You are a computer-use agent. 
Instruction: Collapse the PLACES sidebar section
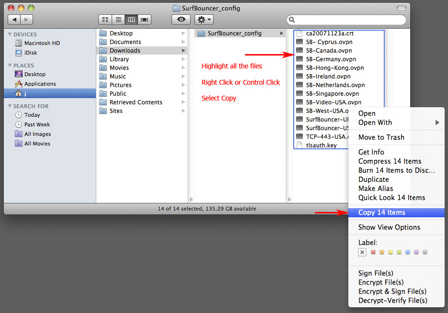click(x=10, y=66)
